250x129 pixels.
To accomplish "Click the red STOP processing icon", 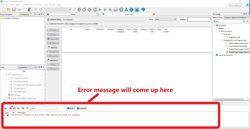I will pyautogui.click(x=95, y=10).
